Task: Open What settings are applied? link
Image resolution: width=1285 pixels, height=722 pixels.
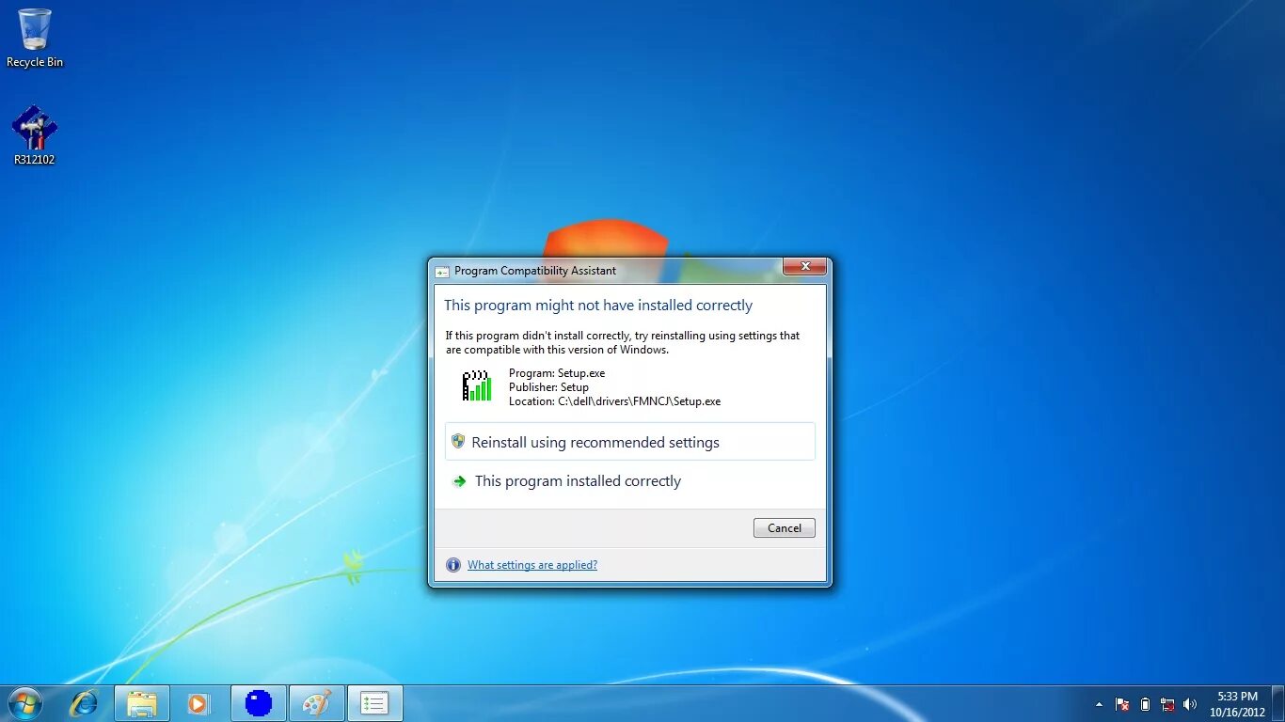Action: pos(532,565)
